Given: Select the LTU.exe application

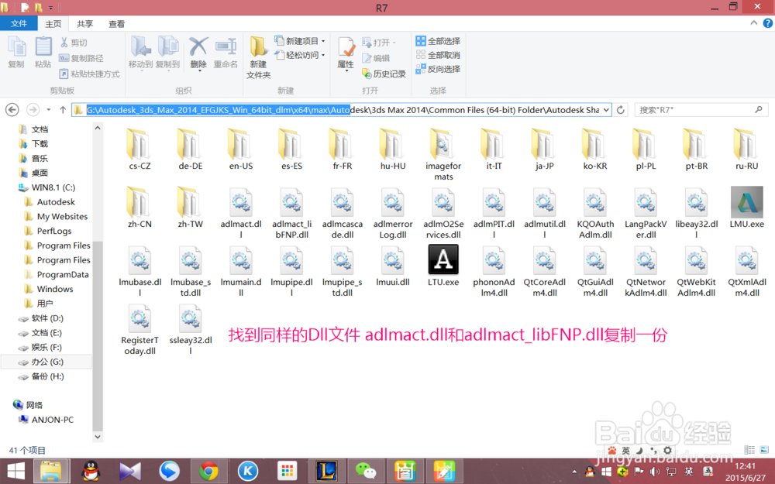Looking at the screenshot, I should [x=443, y=266].
